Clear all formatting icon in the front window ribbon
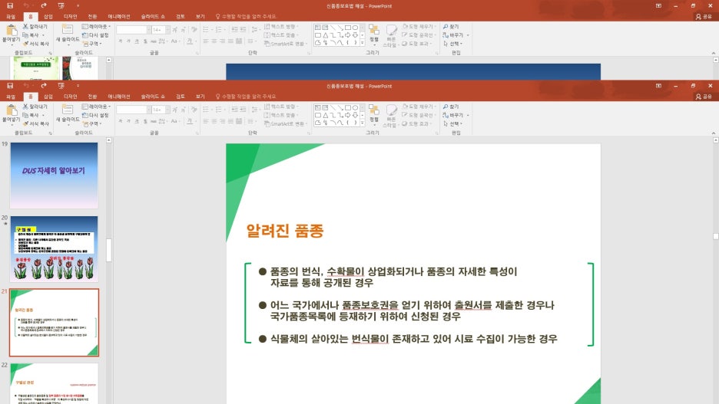719x404 pixels. (194, 110)
